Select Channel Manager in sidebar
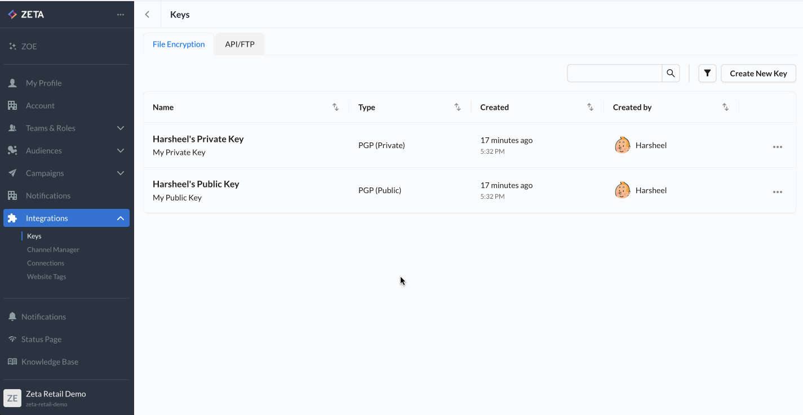Screen dimensions: 803x415 click(x=53, y=249)
